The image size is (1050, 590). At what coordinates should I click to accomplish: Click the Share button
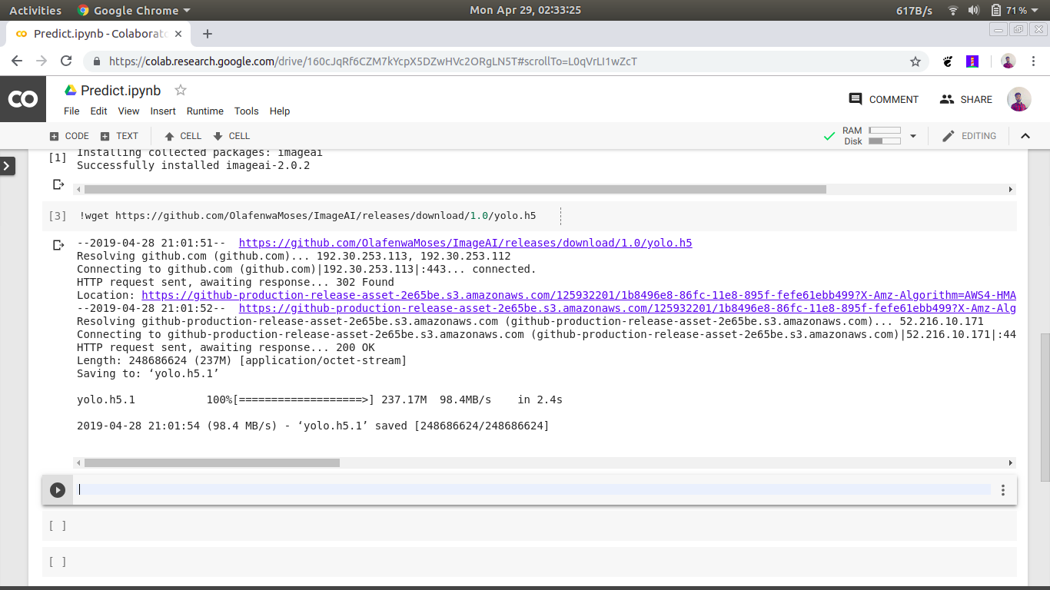pyautogui.click(x=965, y=99)
